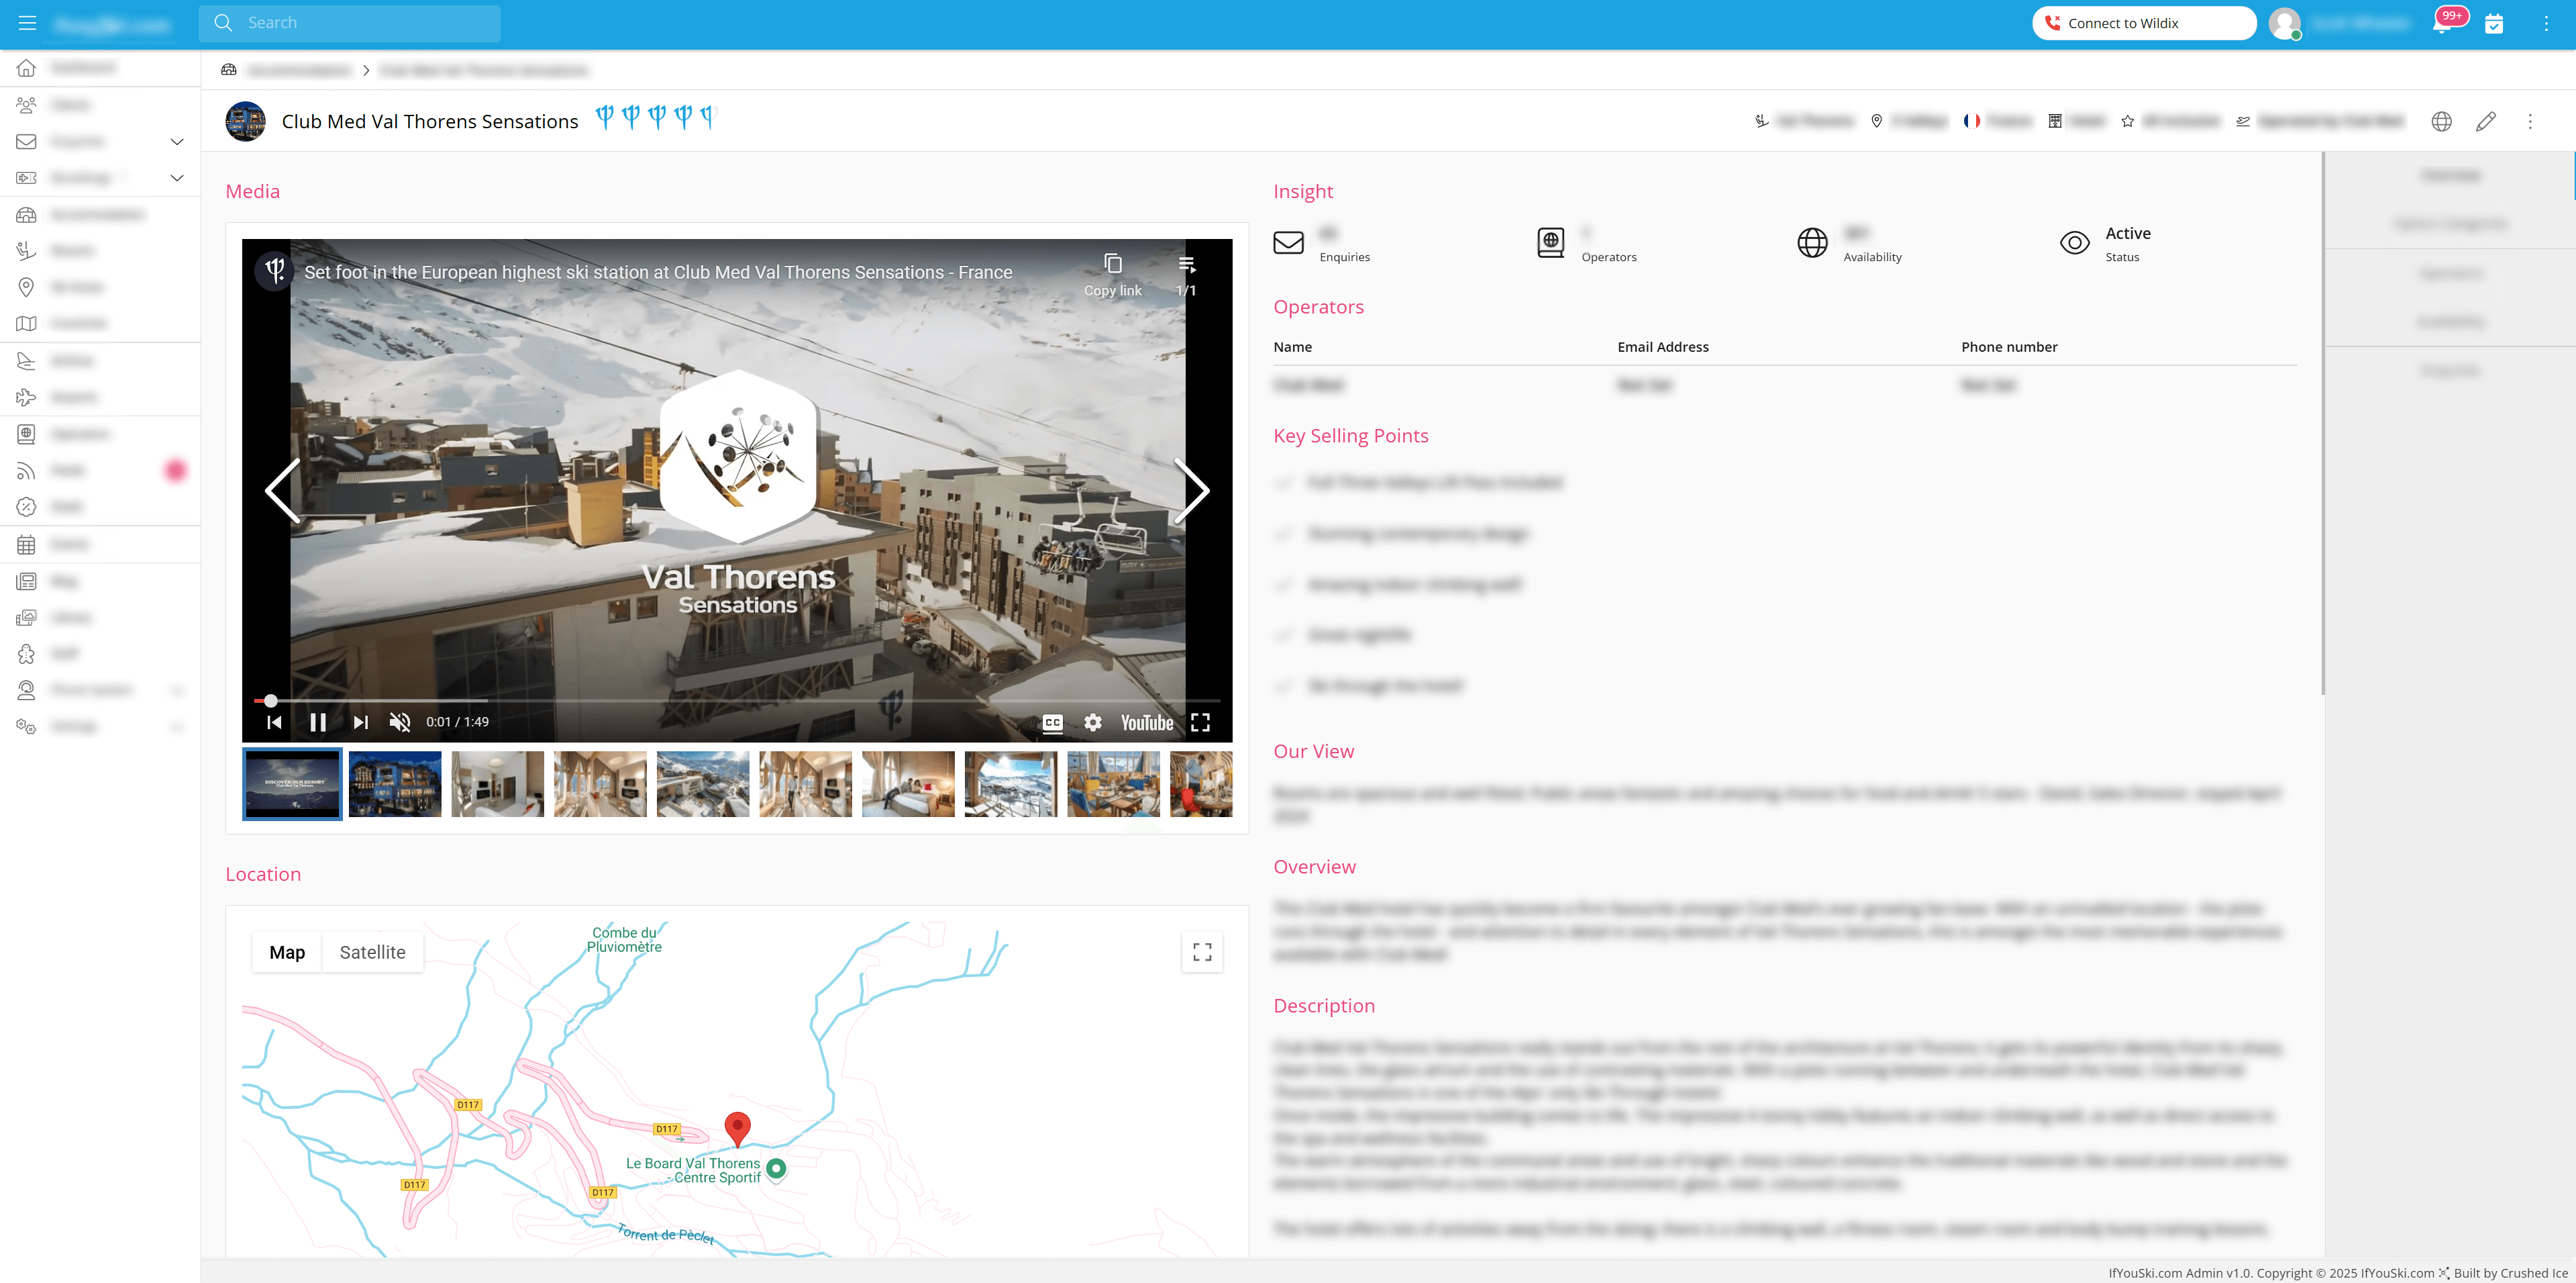
Task: Open the people group icon in sidebar
Action: point(27,104)
